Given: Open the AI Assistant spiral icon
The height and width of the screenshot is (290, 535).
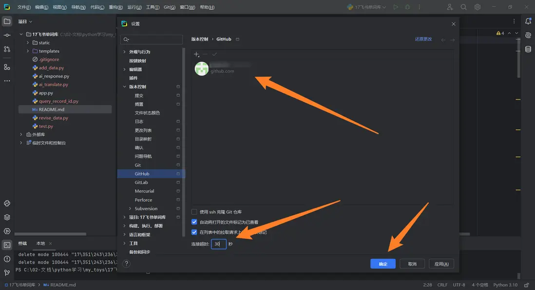Looking at the screenshot, I should click(528, 35).
